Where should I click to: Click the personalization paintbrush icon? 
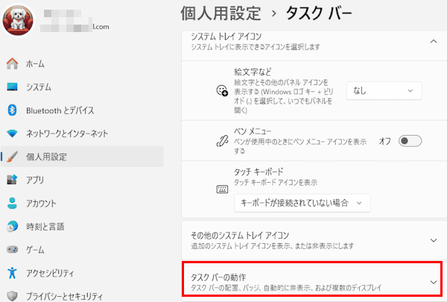(12, 157)
